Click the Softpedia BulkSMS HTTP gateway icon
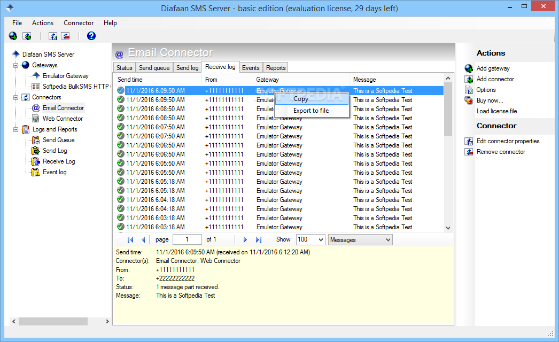Viewport: 559px width, 342px height. click(x=36, y=87)
